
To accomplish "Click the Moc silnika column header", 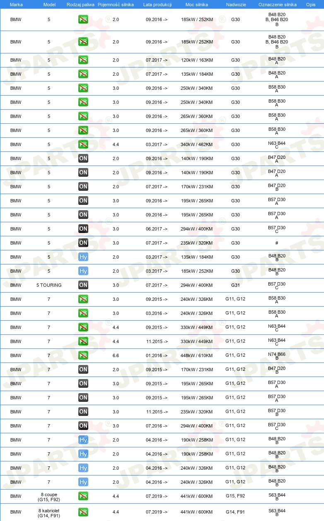I will point(197,5).
